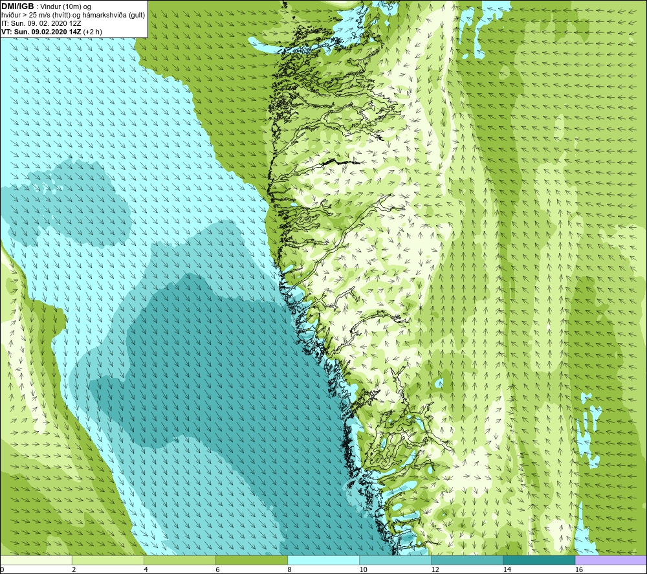This screenshot has width=647, height=574.
Task: Click the "0" label on the color scale
Action: pos(2,570)
